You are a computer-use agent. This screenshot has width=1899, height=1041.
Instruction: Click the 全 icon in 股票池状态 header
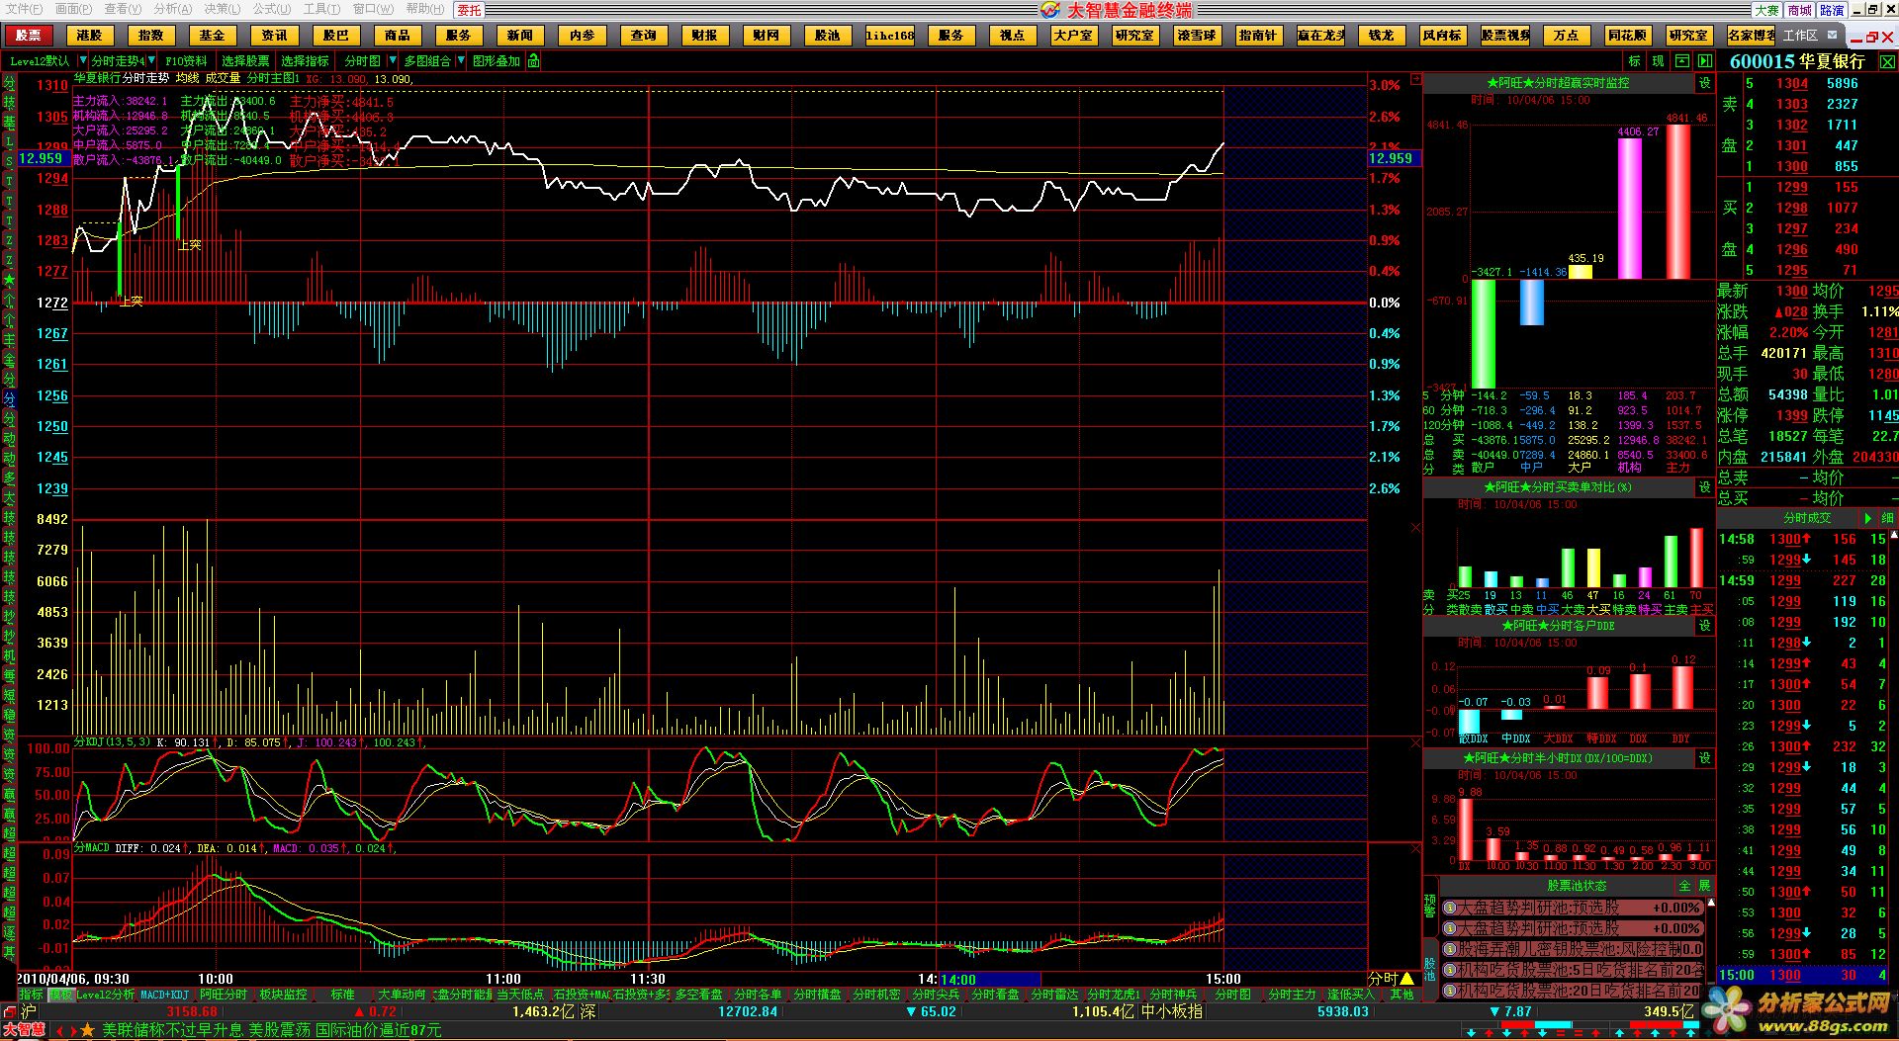pos(1684,886)
